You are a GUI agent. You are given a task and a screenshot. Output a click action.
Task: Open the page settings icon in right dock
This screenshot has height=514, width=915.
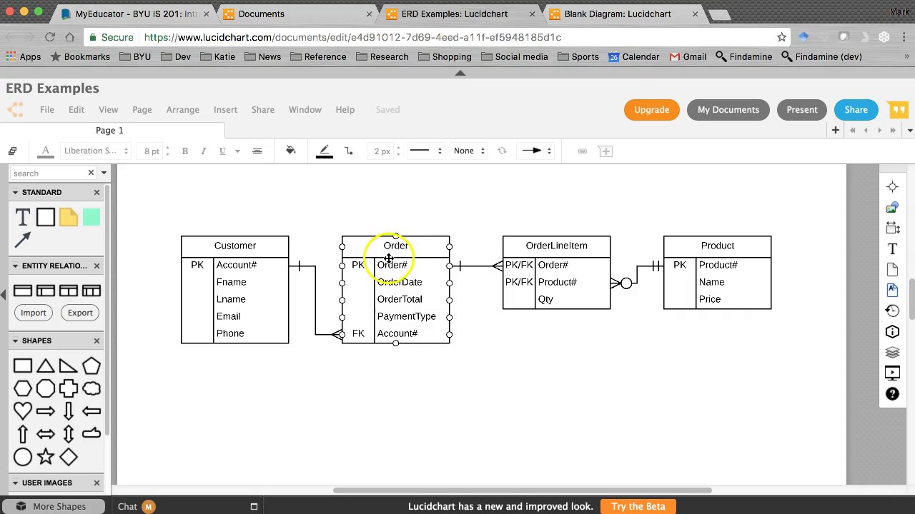pyautogui.click(x=892, y=269)
